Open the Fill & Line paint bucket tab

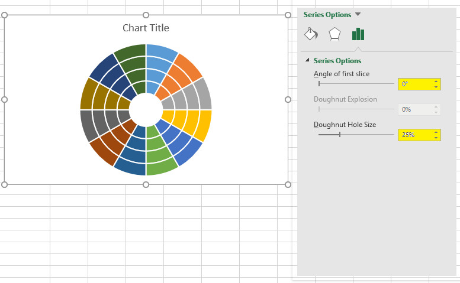pyautogui.click(x=311, y=34)
